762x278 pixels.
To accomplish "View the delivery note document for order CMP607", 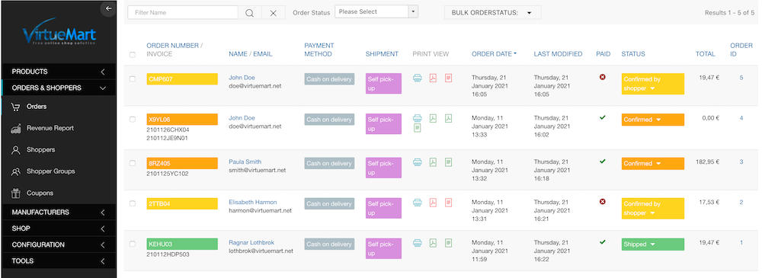I will tap(448, 78).
